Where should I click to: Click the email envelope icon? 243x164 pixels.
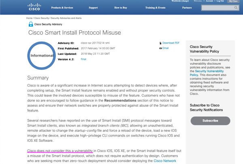click(160, 48)
